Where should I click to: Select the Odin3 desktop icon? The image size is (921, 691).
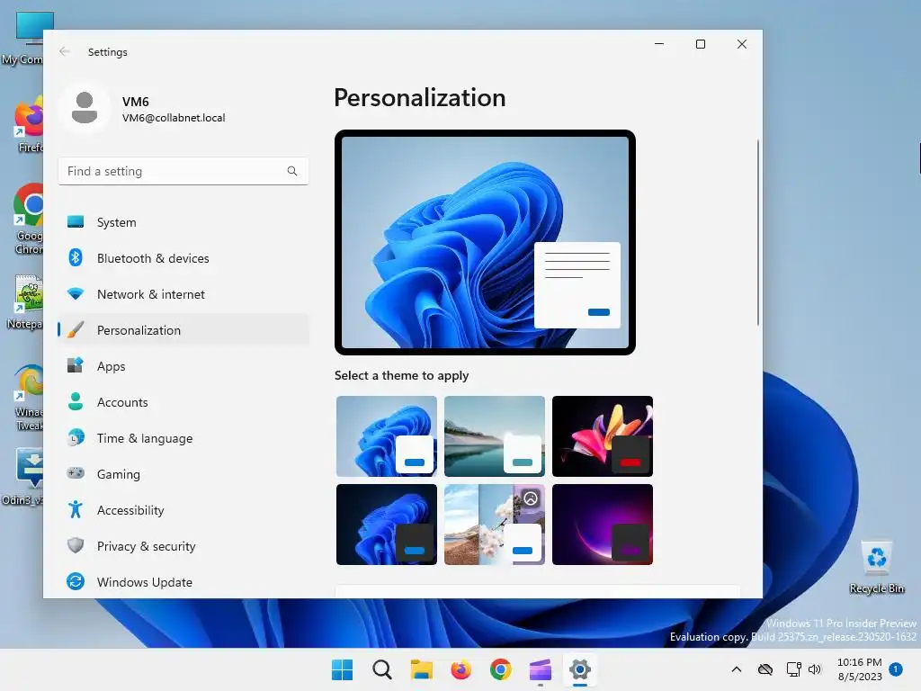point(22,477)
